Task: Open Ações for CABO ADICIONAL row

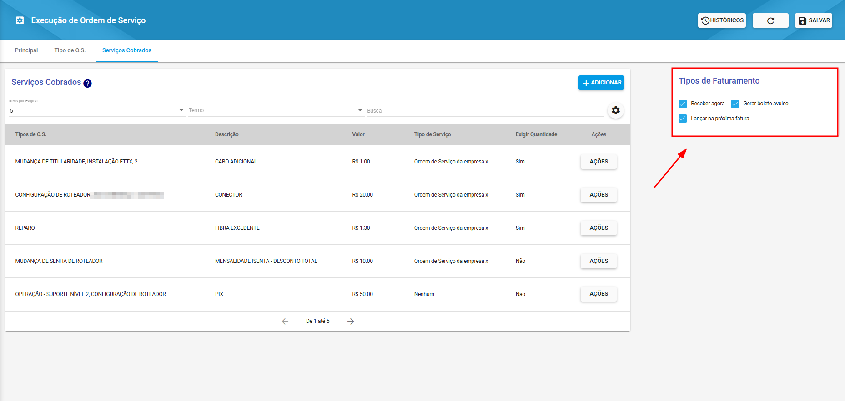Action: [x=599, y=162]
